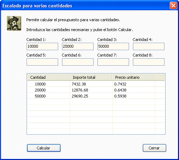The width and height of the screenshot is (179, 160).
Task: Click the text "Permite calcular el presupuesto"
Action: pyautogui.click(x=53, y=20)
